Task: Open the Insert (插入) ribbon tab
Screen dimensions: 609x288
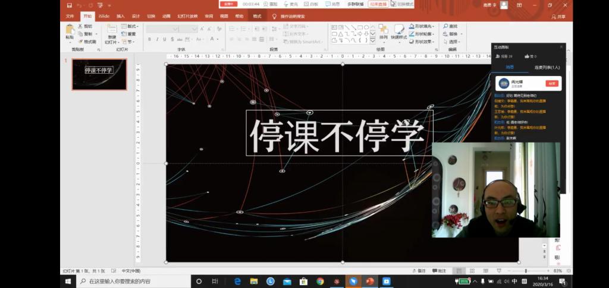Action: pos(121,16)
